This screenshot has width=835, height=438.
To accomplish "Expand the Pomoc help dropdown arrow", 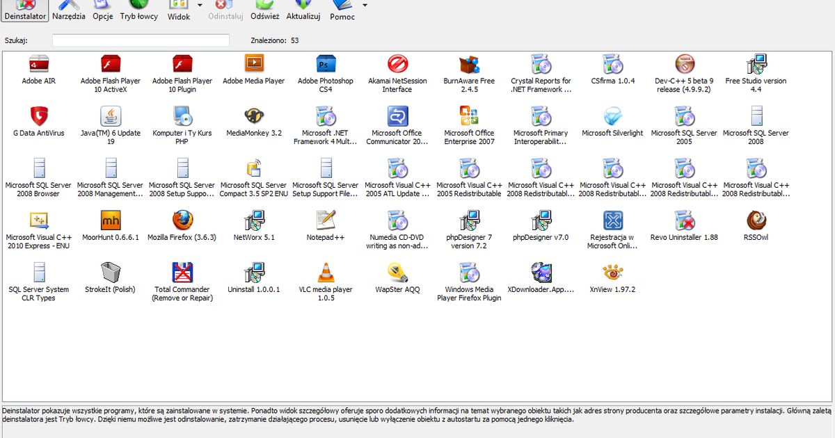I will pyautogui.click(x=365, y=6).
